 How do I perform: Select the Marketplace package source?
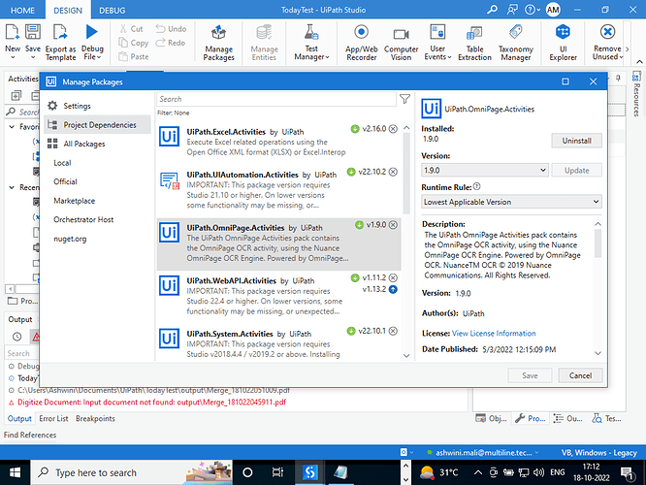tap(74, 201)
